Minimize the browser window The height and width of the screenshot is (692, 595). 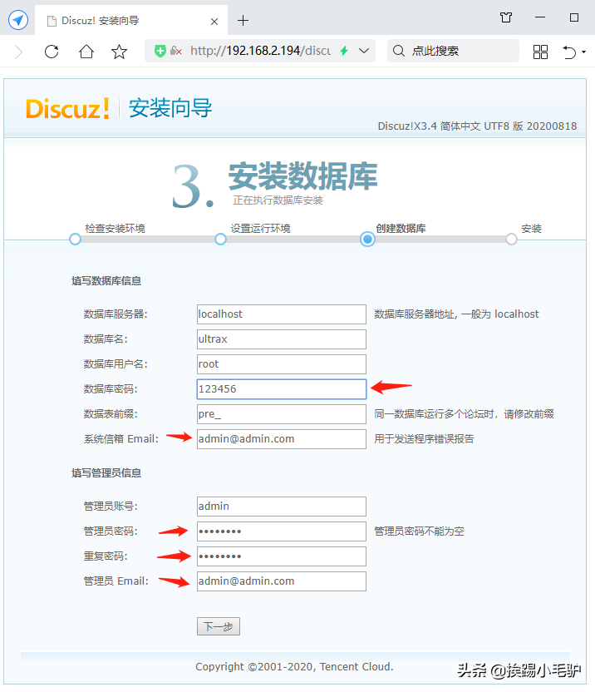(540, 17)
